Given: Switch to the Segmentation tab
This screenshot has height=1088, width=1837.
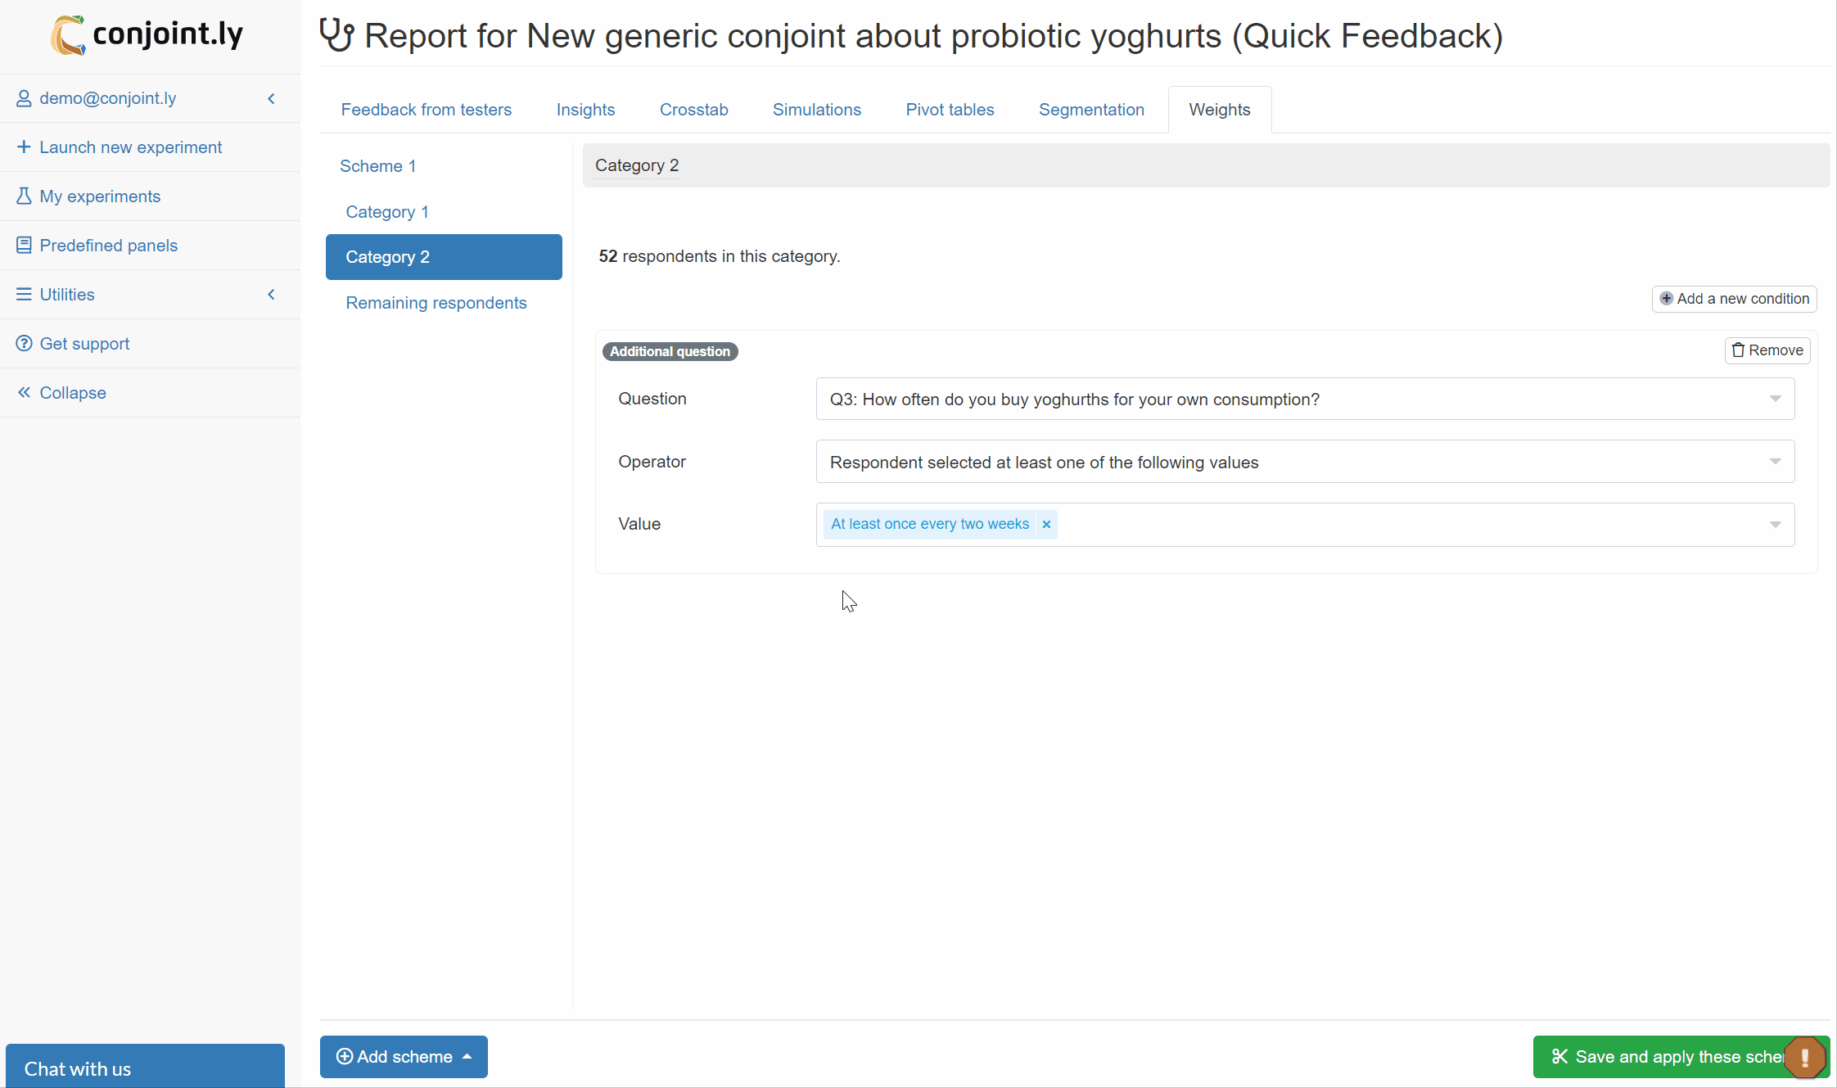Looking at the screenshot, I should coord(1091,110).
